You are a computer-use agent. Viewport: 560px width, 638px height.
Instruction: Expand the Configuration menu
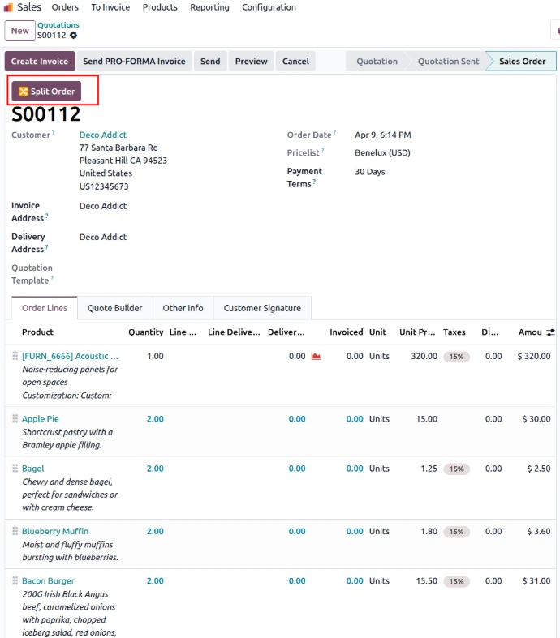269,7
